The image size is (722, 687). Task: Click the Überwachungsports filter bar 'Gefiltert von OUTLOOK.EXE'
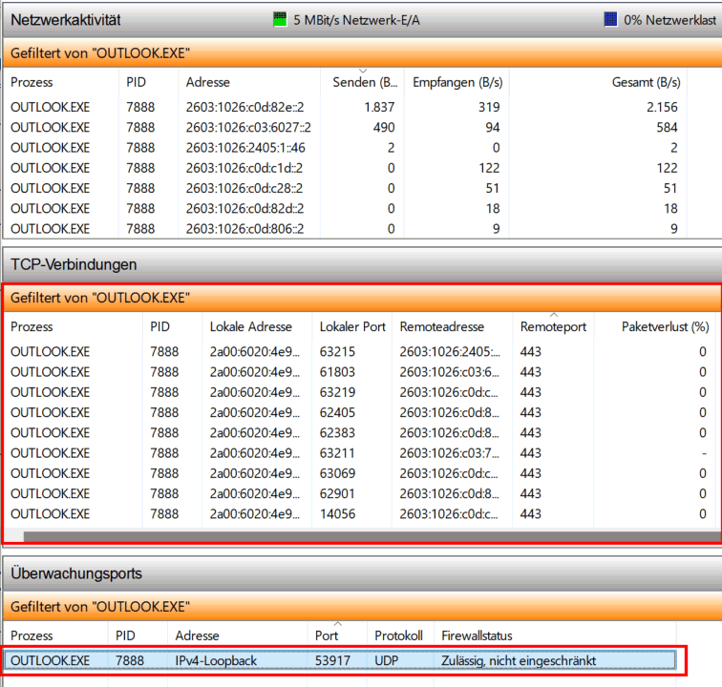(361, 607)
